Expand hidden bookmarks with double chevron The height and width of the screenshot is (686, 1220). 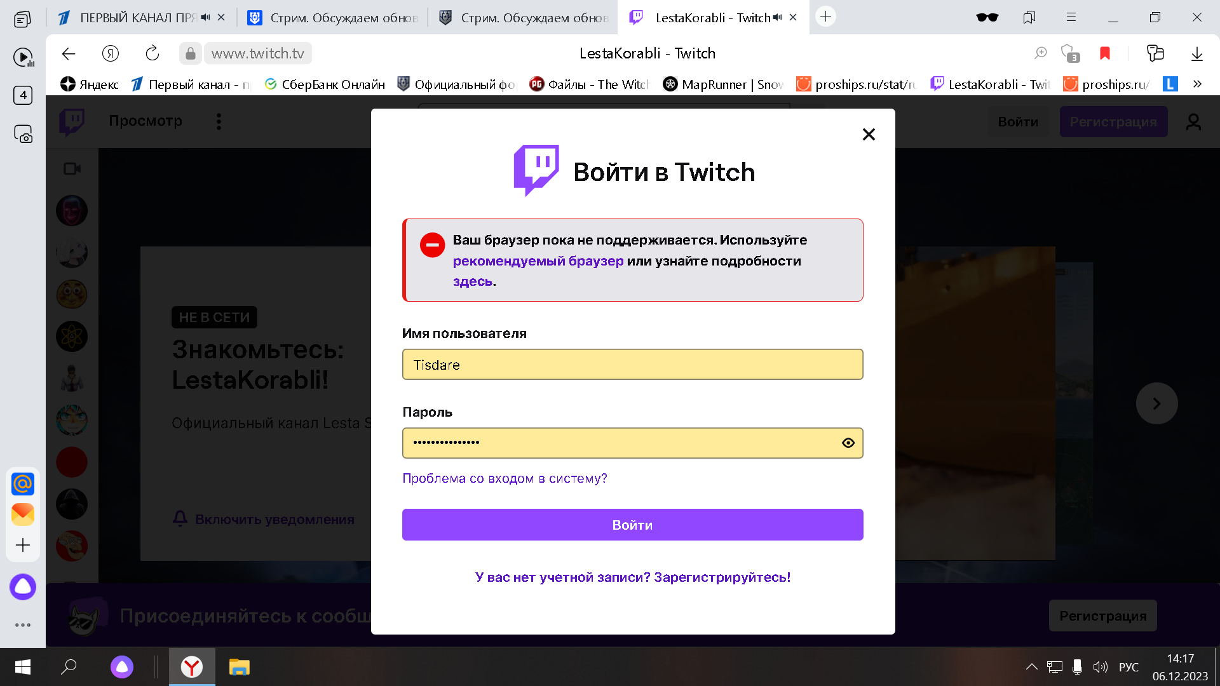(x=1197, y=84)
